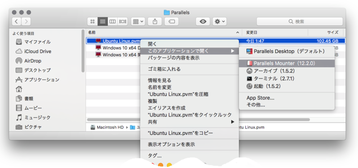Choose 名前を変更 in context menu
358x168 pixels.
[x=189, y=87]
